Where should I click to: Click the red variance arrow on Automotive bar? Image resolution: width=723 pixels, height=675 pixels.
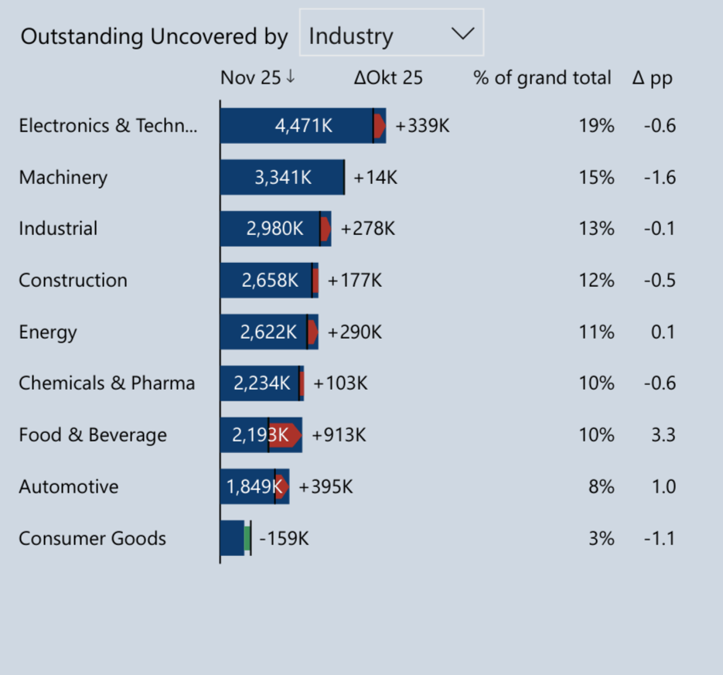(282, 486)
